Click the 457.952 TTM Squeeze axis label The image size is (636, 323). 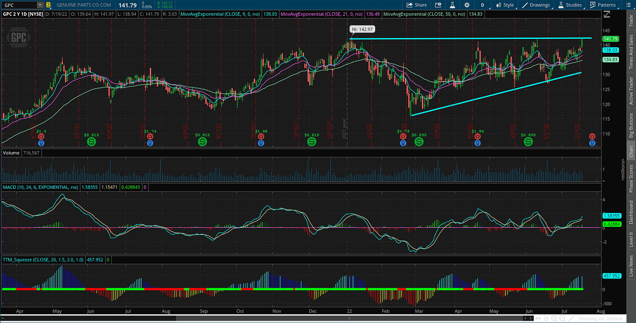point(612,276)
